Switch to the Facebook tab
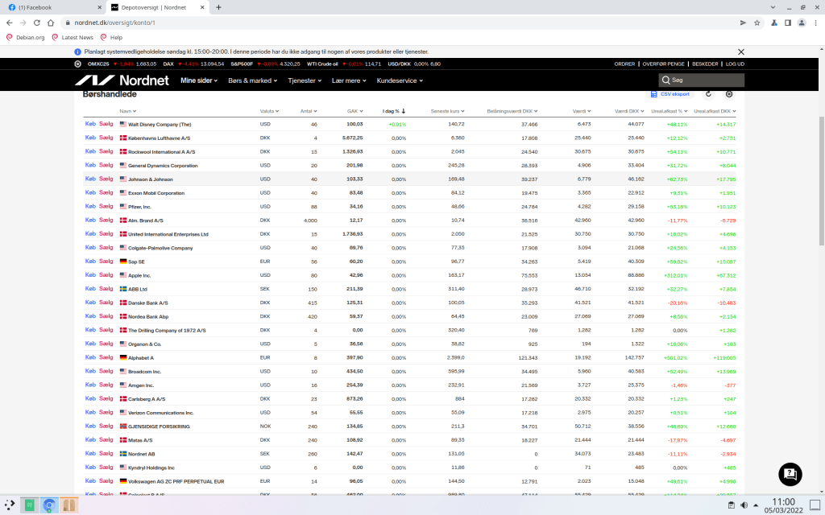Image resolution: width=825 pixels, height=515 pixels. (48, 7)
